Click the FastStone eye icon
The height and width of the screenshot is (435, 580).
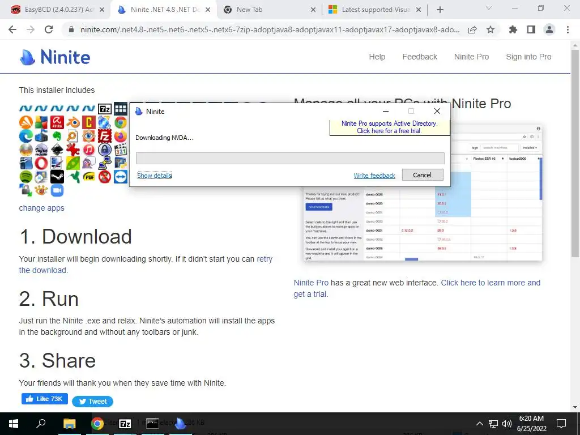[89, 136]
